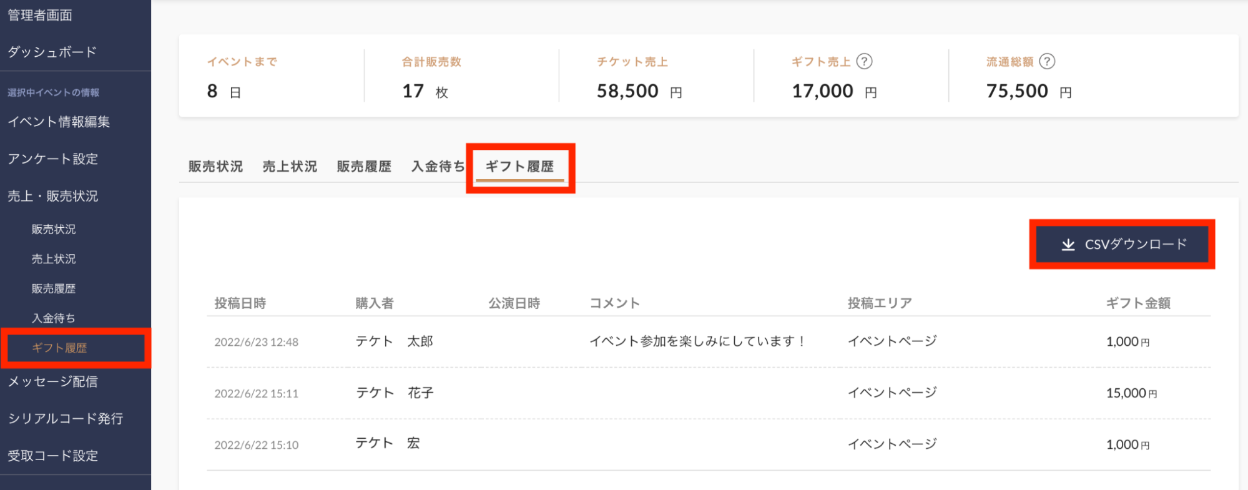
Task: Open 販売状況 sidebar sub-item
Action: [54, 230]
